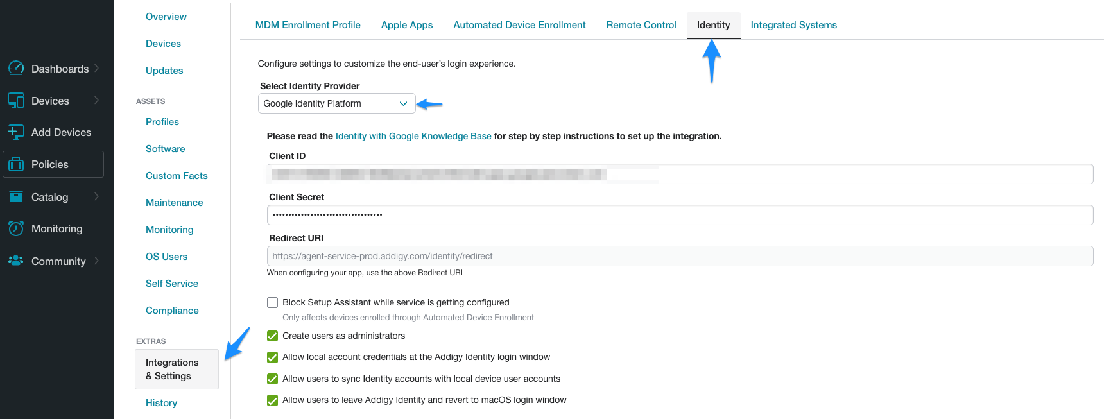Select Policies in main navigation
Viewport: 1104px width, 419px height.
pos(53,164)
